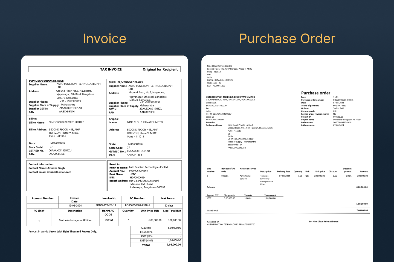394x262 pixels.
Task: Click discount percent value 0.00%
Action: 349,176
